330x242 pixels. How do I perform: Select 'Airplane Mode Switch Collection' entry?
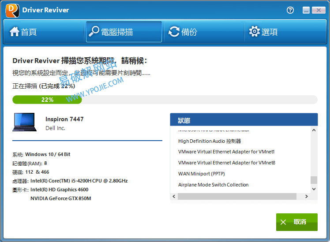point(214,185)
